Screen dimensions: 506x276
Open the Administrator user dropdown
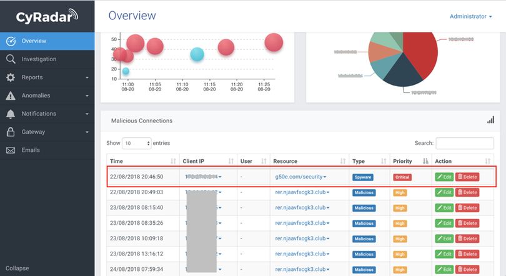click(470, 17)
